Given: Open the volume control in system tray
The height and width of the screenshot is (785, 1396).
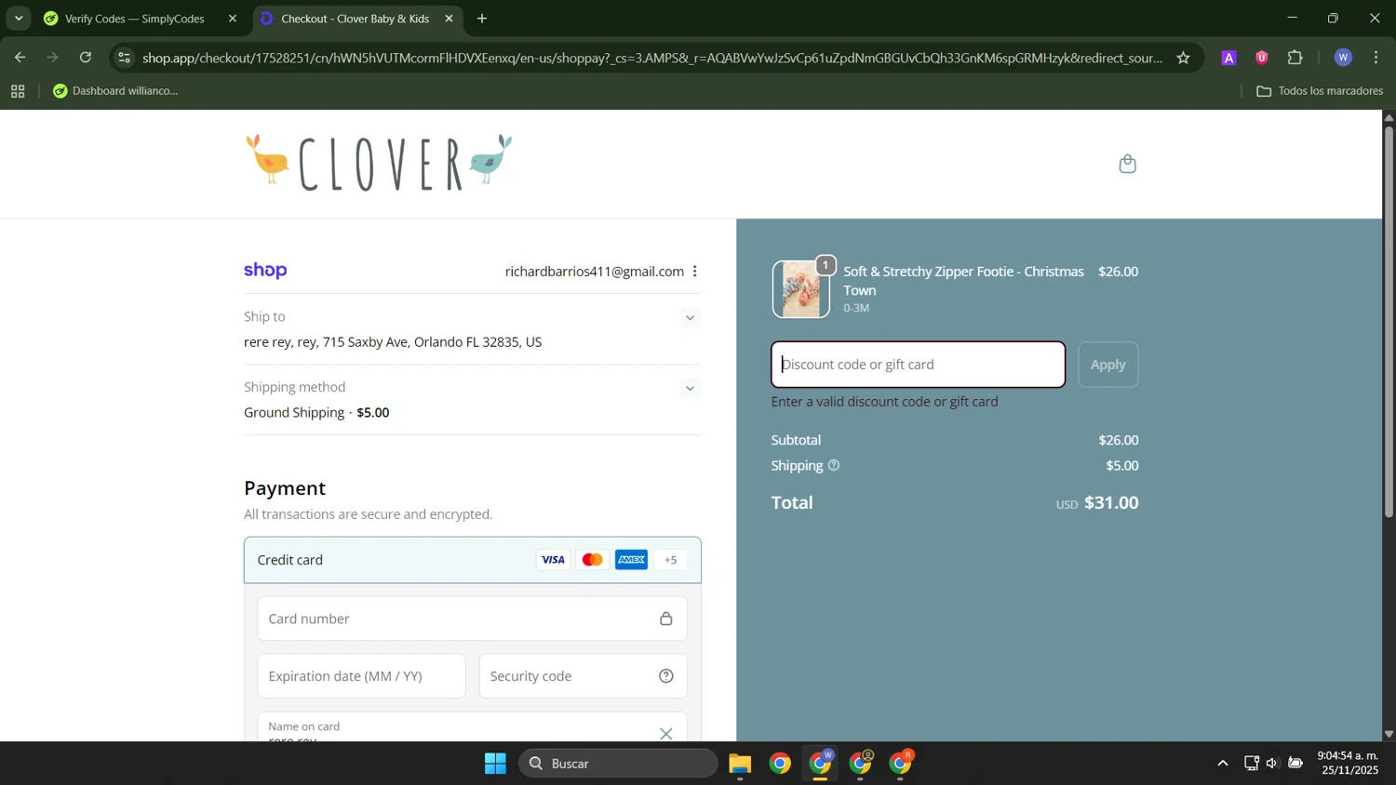Looking at the screenshot, I should pyautogui.click(x=1272, y=764).
